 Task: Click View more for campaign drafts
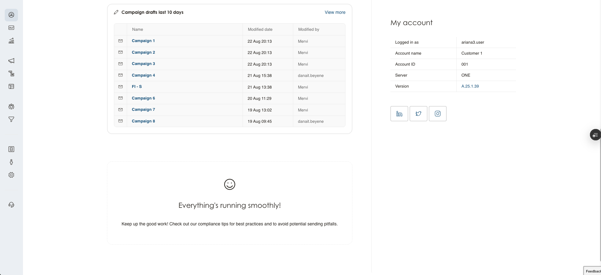coord(335,12)
